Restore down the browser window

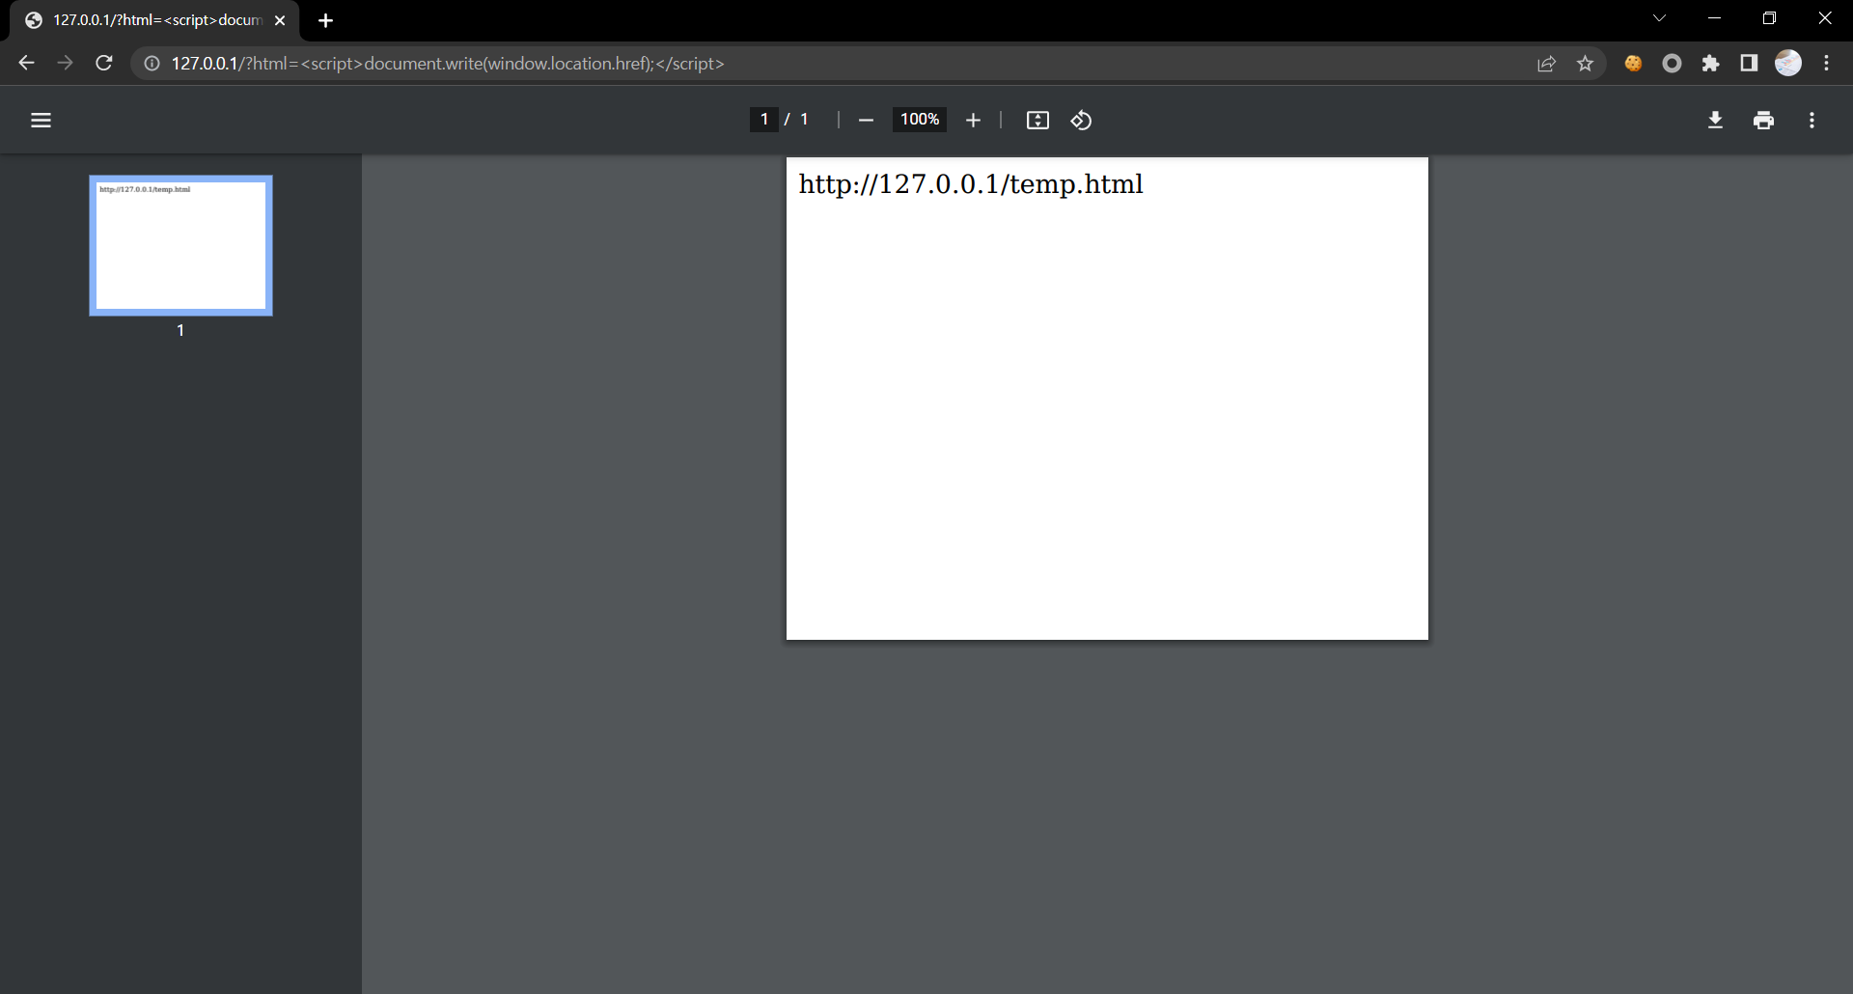(1769, 18)
